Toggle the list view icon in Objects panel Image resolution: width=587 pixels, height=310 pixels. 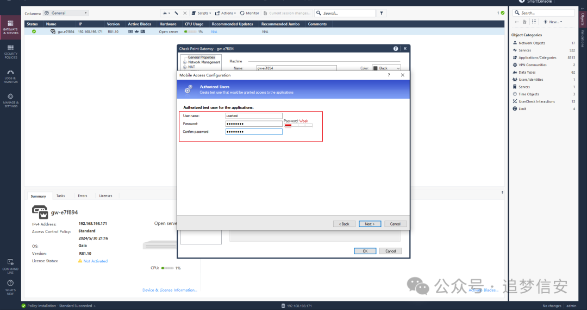tap(534, 22)
